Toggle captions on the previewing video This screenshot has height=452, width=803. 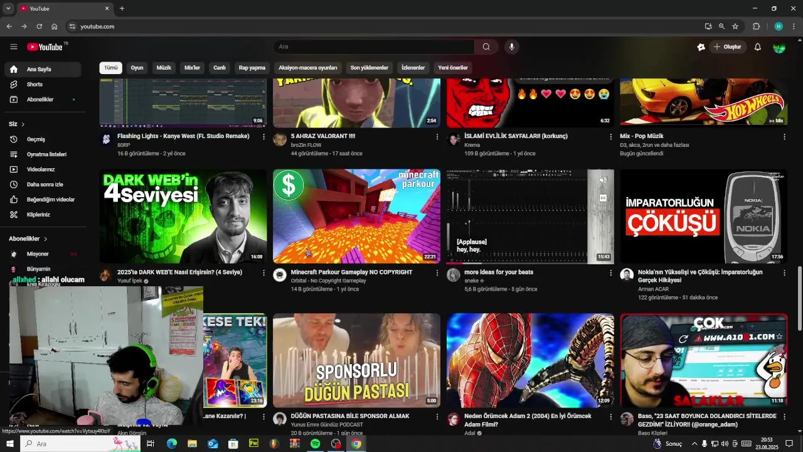click(x=603, y=198)
